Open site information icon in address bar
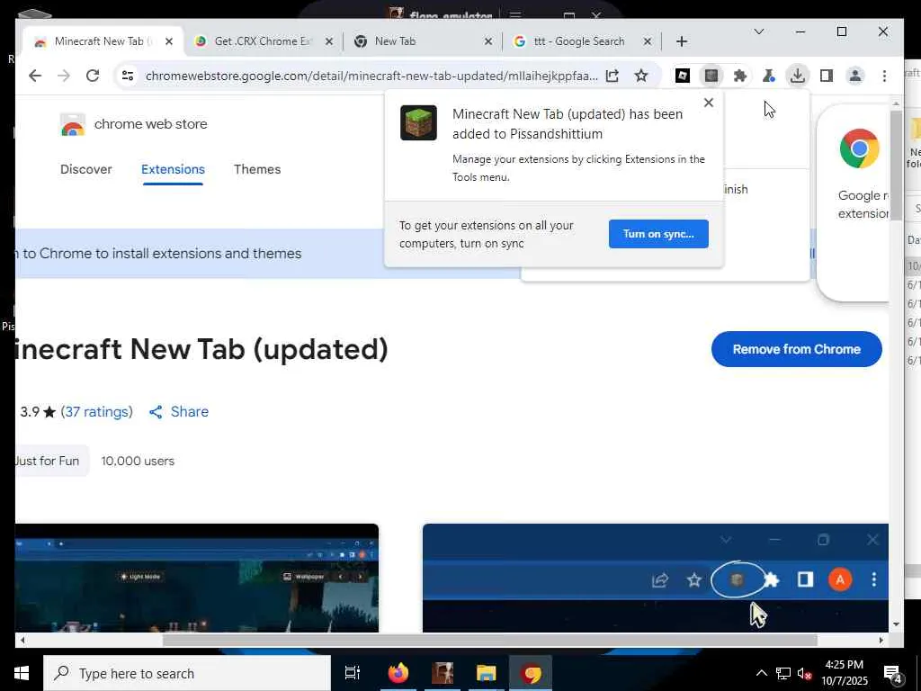Image resolution: width=921 pixels, height=691 pixels. coord(128,76)
